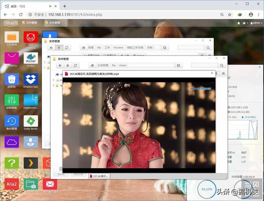Switch to grid view in front file manager

point(217,73)
